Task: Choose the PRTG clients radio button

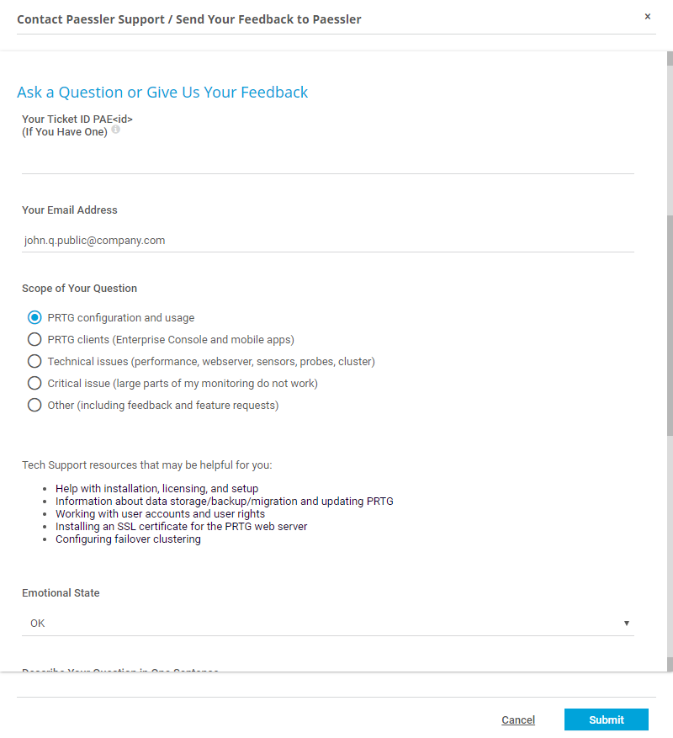Action: [x=34, y=340]
